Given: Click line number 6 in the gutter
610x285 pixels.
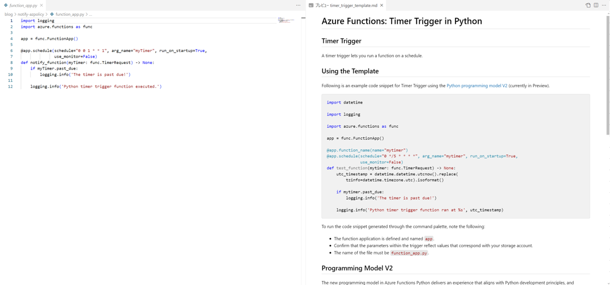Looking at the screenshot, I should (x=11, y=50).
